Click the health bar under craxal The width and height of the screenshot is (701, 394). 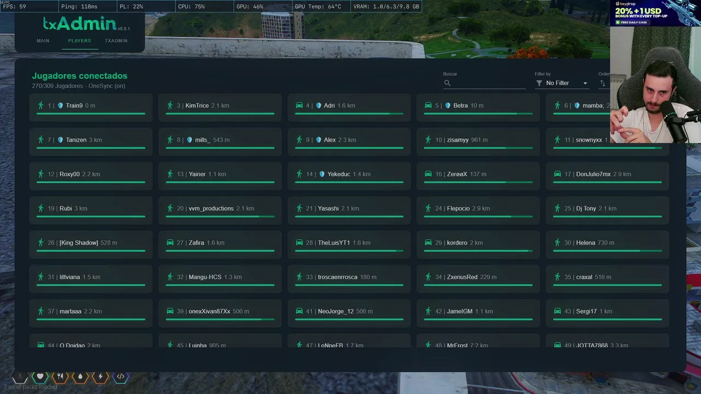point(607,285)
